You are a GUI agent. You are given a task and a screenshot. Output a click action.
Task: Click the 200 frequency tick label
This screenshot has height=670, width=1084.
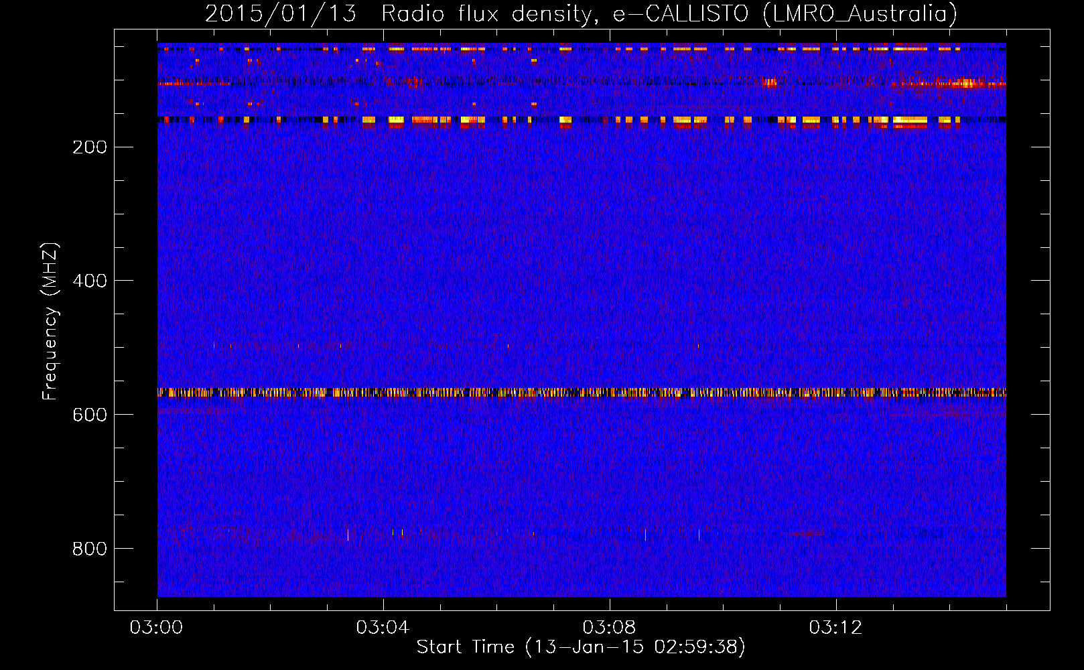pos(90,147)
